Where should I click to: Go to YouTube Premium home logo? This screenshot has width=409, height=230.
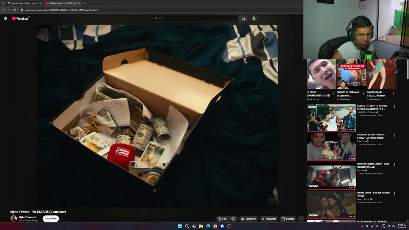(x=20, y=19)
